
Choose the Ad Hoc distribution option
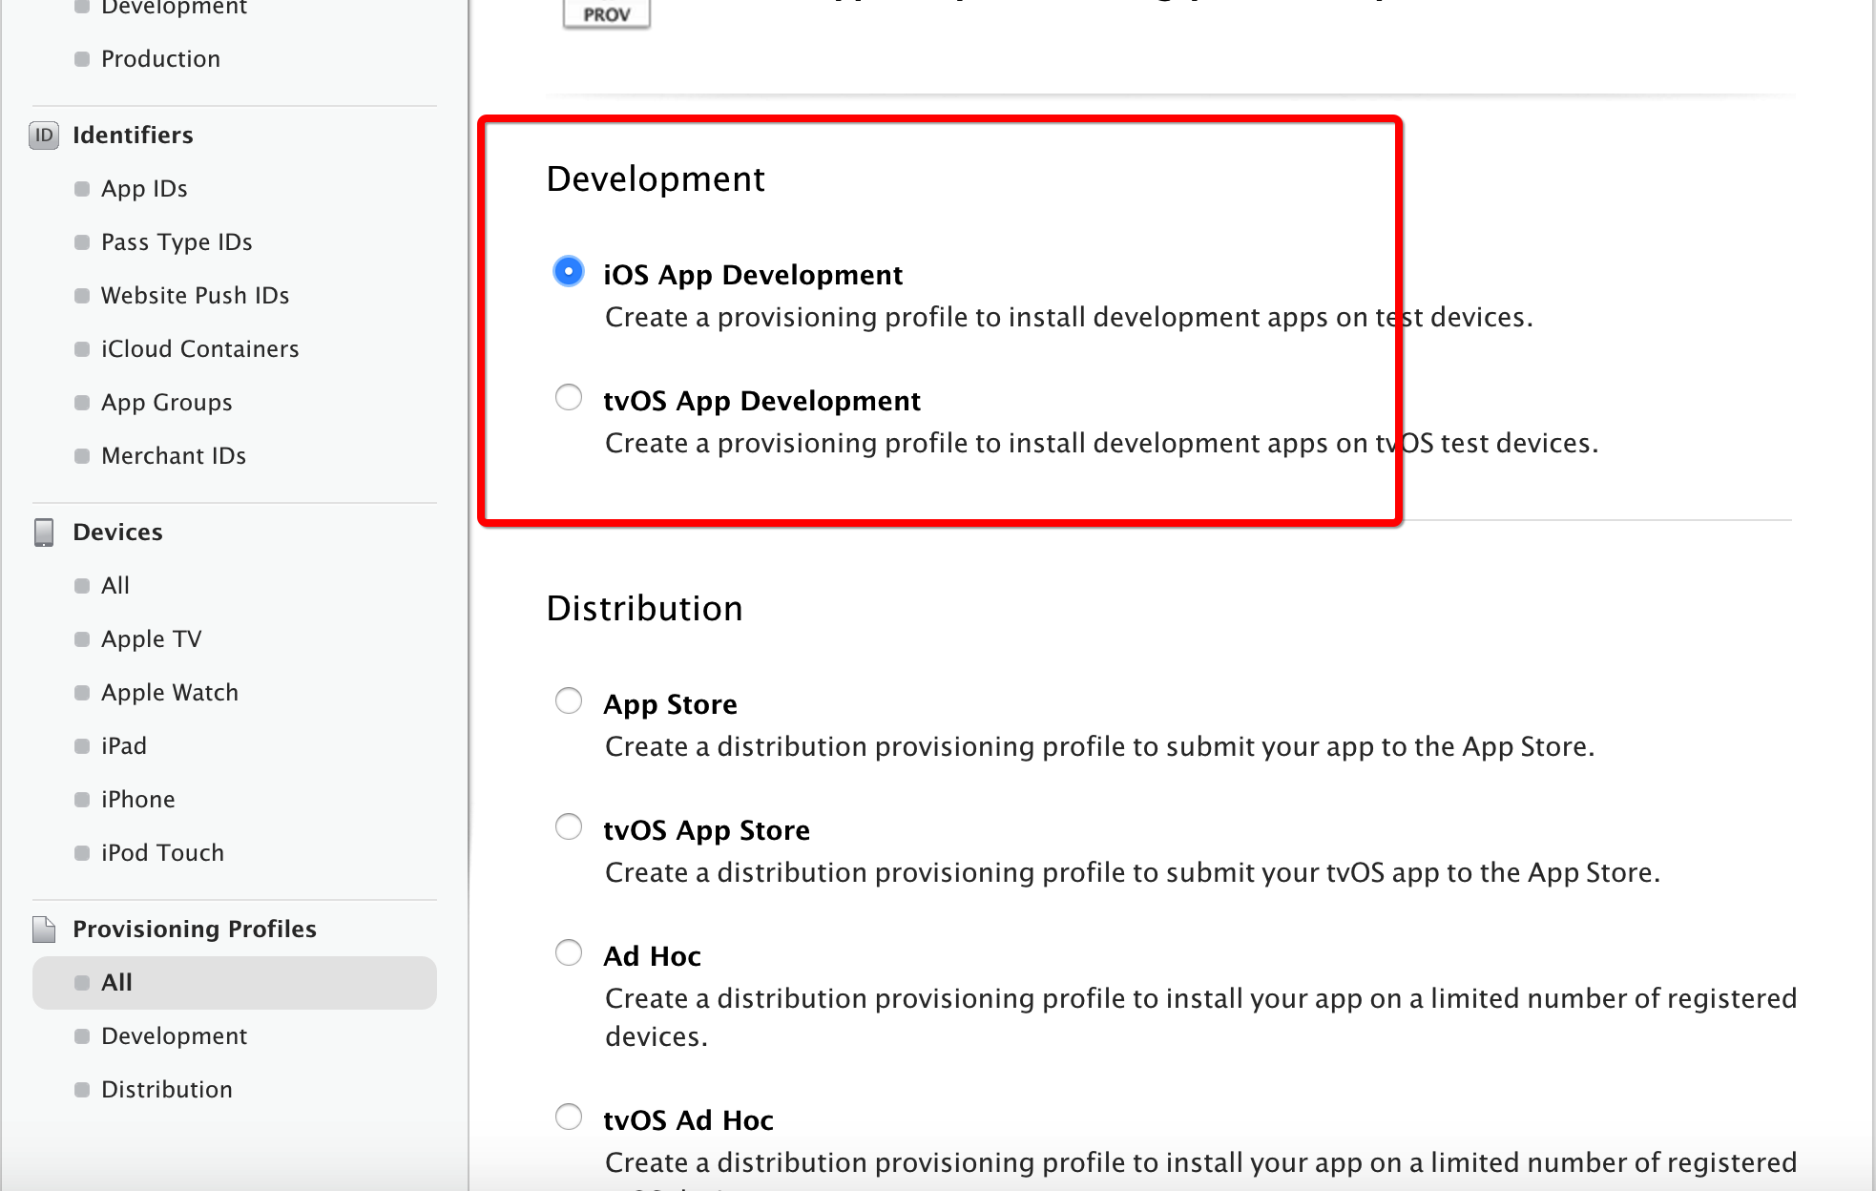coord(569,952)
